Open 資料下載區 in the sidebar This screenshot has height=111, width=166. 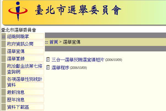click(x=18, y=107)
